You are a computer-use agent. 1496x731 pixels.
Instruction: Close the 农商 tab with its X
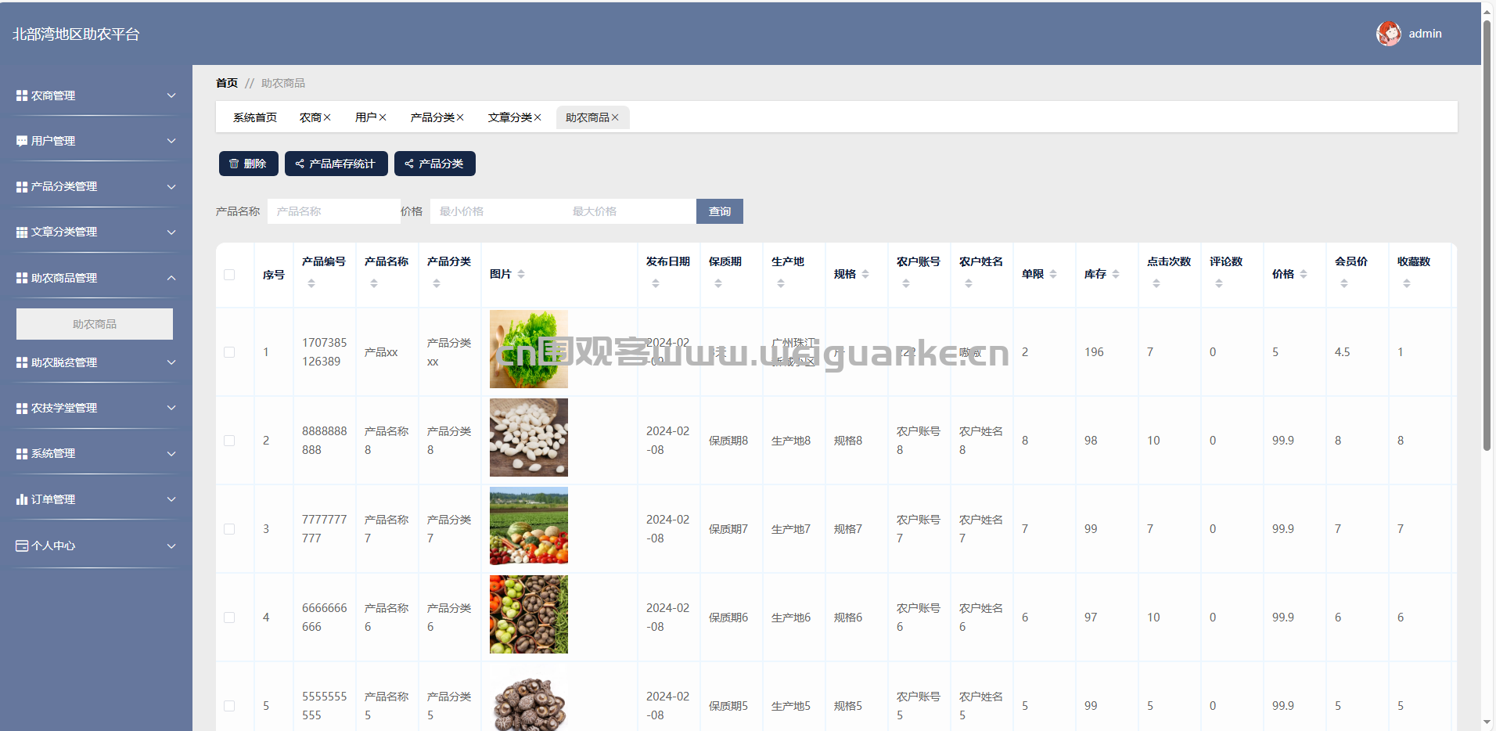click(327, 117)
